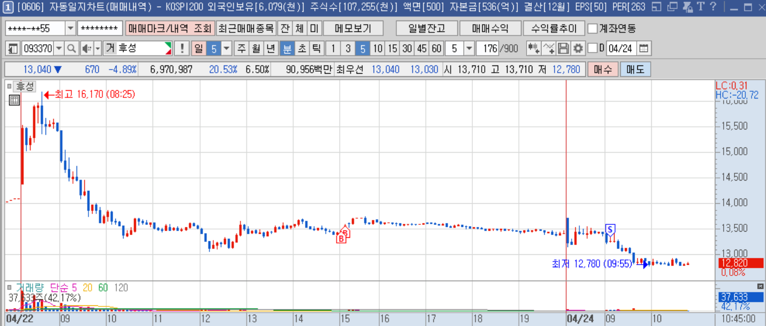
Task: Select the 15 minute interval button
Action: click(x=392, y=48)
